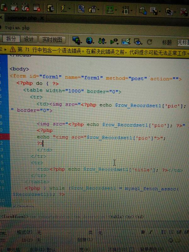The image size is (189, 252).
Task: Click the ['title'] echo code line
Action: (110, 170)
